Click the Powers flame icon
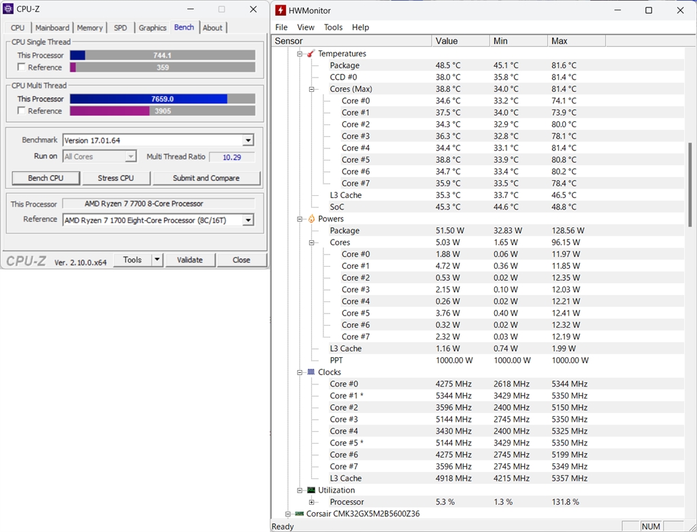697x532 pixels. click(311, 219)
